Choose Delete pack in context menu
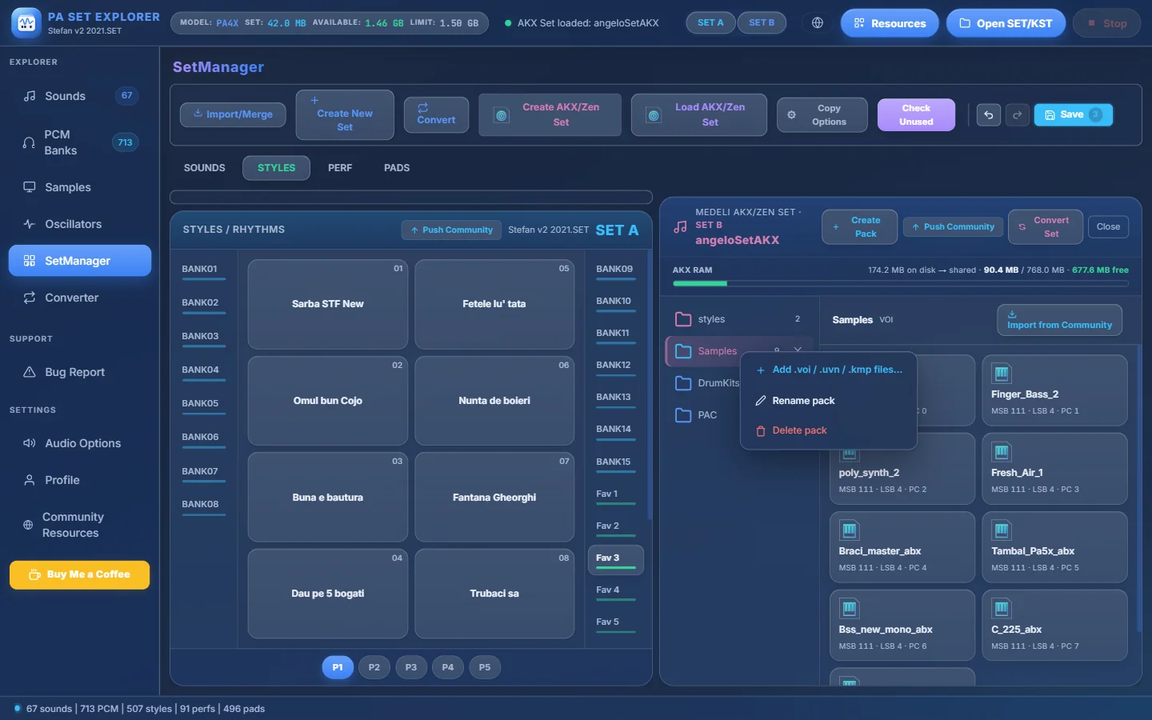Viewport: 1152px width, 720px height. pyautogui.click(x=829, y=430)
